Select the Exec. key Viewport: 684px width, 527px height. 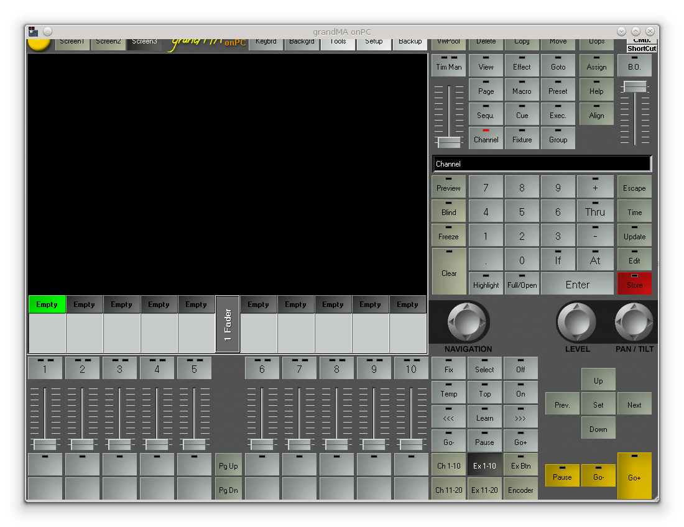point(558,114)
